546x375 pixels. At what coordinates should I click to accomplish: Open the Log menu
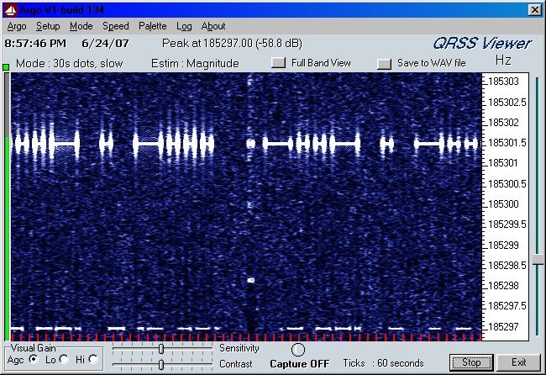tap(184, 26)
